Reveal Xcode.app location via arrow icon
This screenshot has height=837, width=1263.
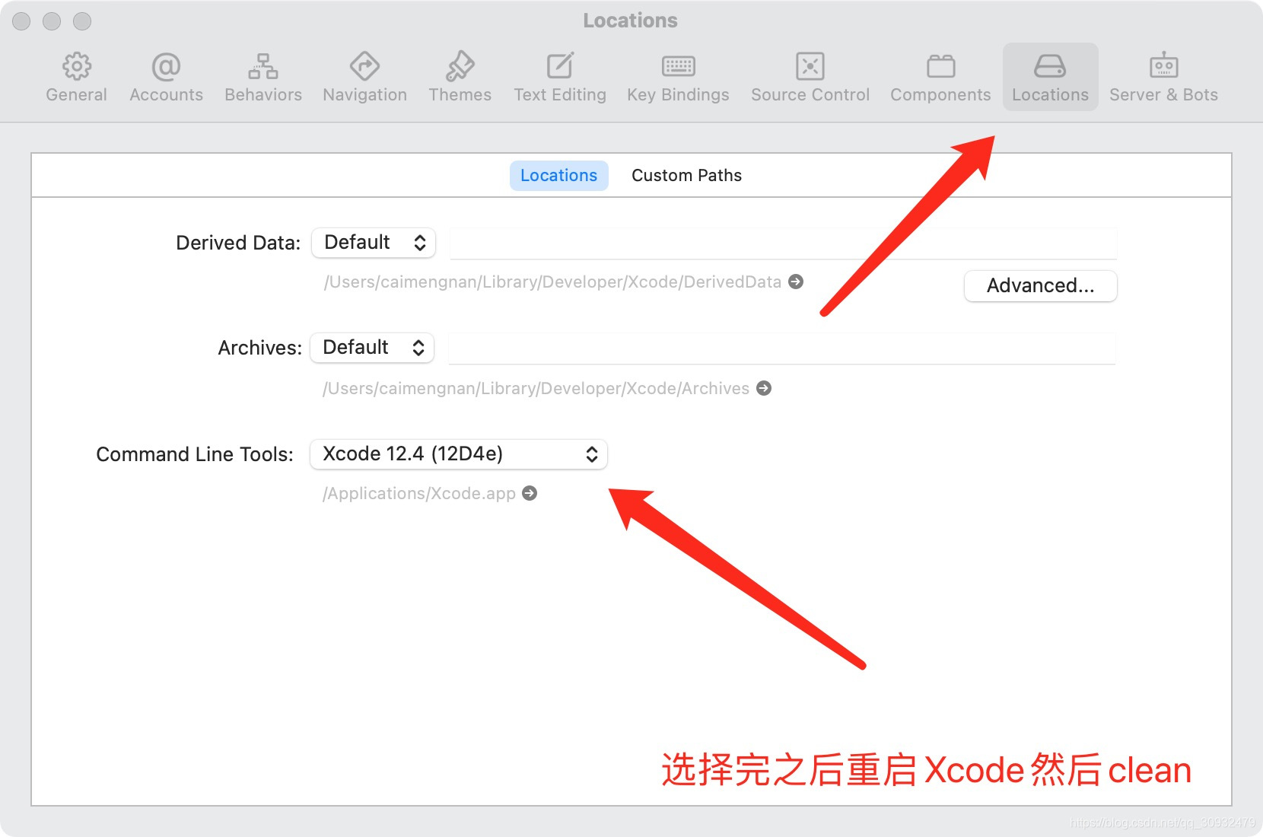click(x=530, y=493)
